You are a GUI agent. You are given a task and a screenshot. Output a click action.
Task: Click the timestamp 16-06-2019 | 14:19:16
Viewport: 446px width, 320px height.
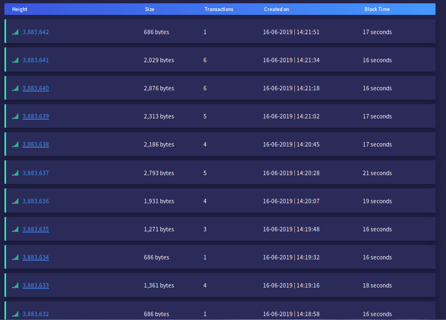[x=291, y=286]
